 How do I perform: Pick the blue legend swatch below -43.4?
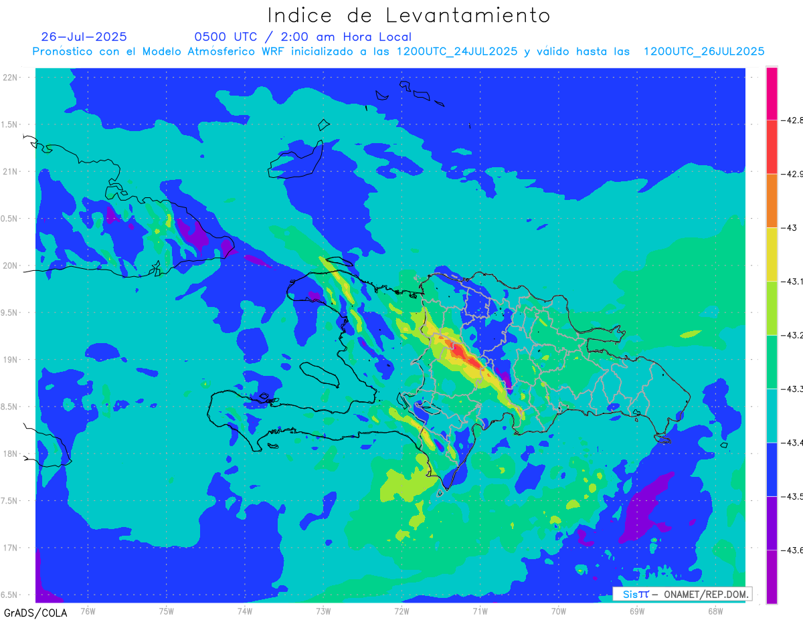[772, 469]
